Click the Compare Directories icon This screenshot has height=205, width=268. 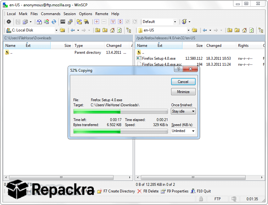tap(39, 22)
